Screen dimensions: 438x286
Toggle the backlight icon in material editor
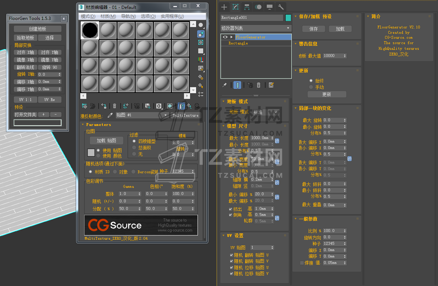tap(201, 34)
